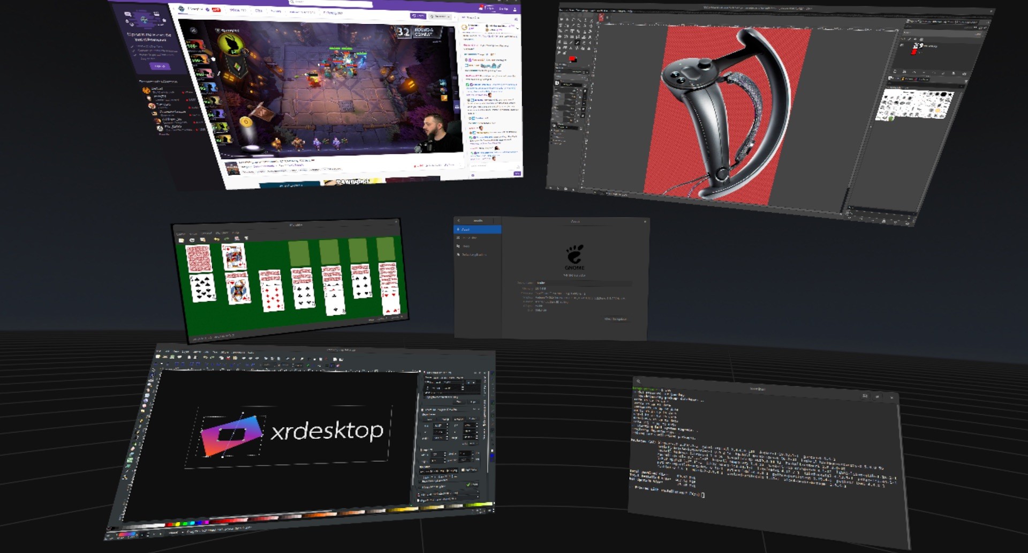Click the back arrow button in the Settings header

pos(458,221)
